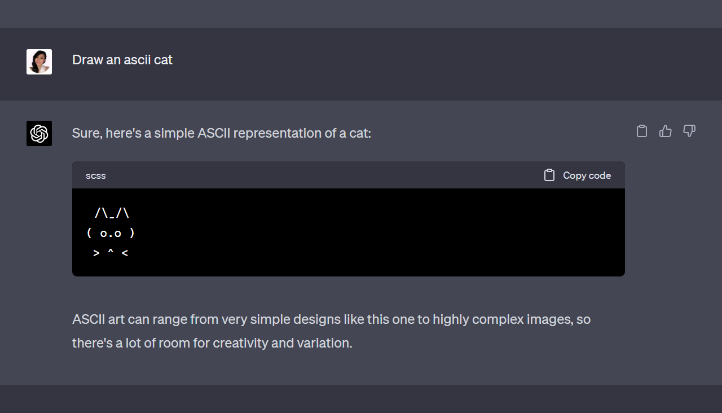
Task: Click the 'there's a lot of room' line
Action: click(x=212, y=342)
